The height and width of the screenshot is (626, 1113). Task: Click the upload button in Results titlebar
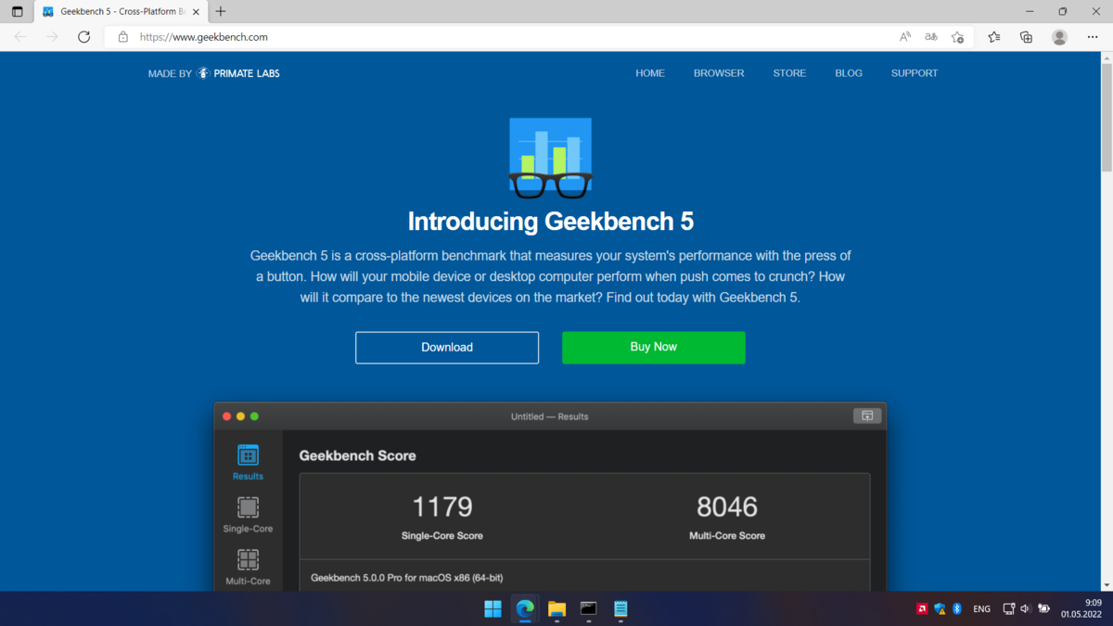click(867, 416)
